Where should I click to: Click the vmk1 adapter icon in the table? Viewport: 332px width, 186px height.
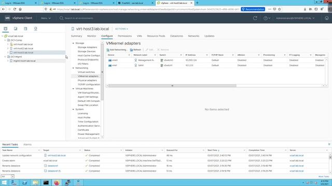point(110,66)
